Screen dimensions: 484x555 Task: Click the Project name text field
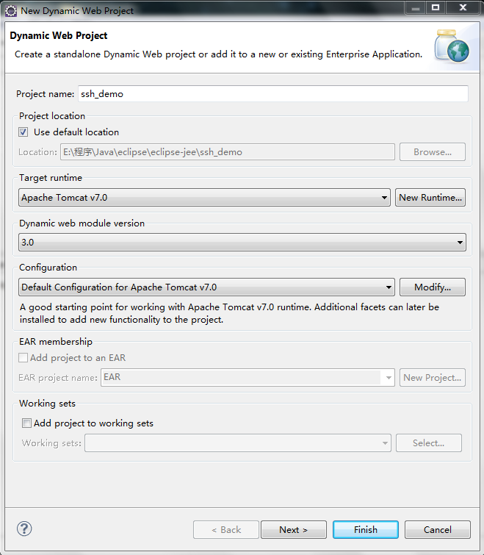click(272, 94)
